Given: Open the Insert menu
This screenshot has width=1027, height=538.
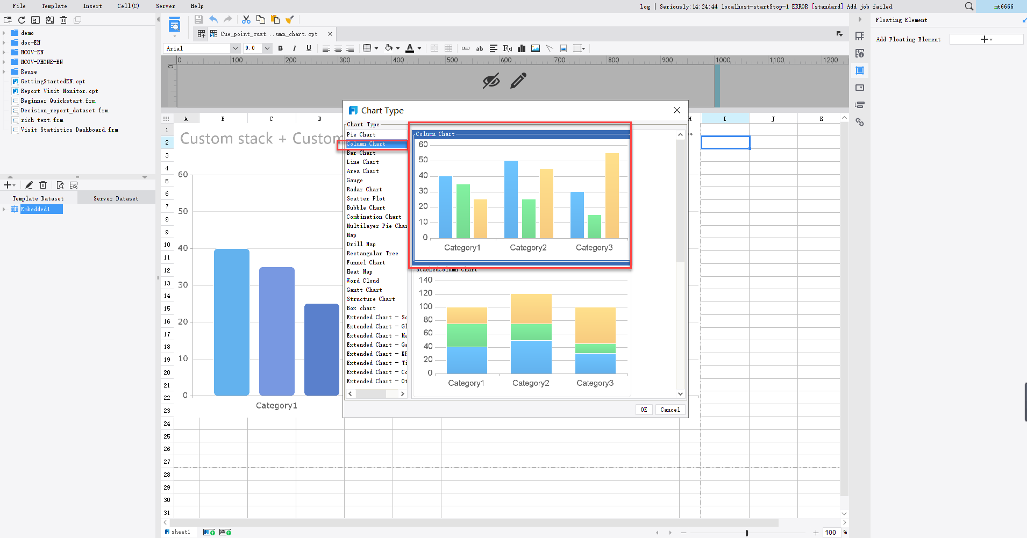Looking at the screenshot, I should click(x=92, y=6).
